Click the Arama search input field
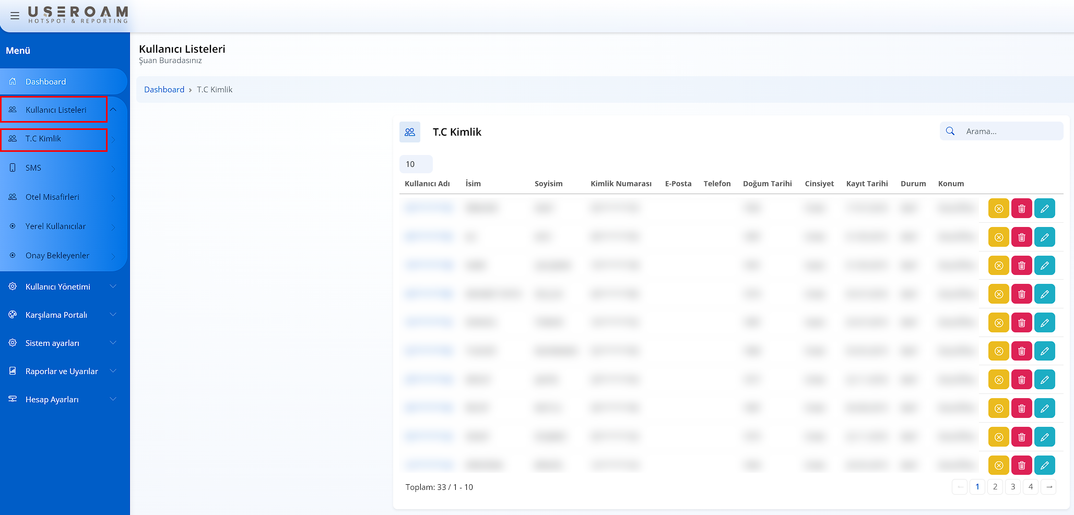 pos(1010,131)
